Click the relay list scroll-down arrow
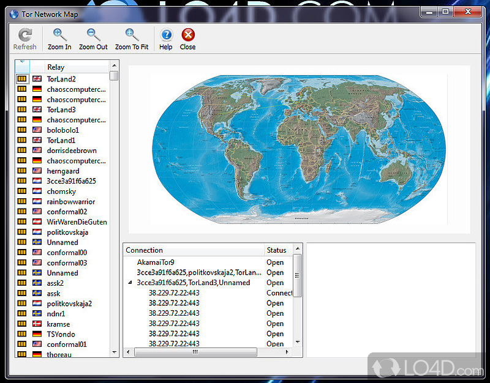Screen dimensions: 490x383 coord(114,352)
